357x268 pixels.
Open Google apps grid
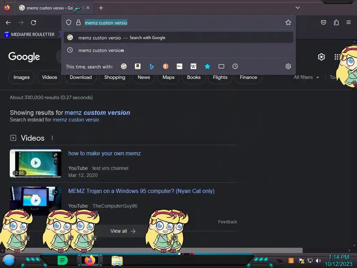(x=337, y=57)
